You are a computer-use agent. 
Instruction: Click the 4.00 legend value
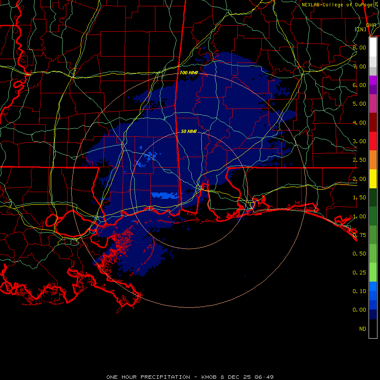[359, 122]
